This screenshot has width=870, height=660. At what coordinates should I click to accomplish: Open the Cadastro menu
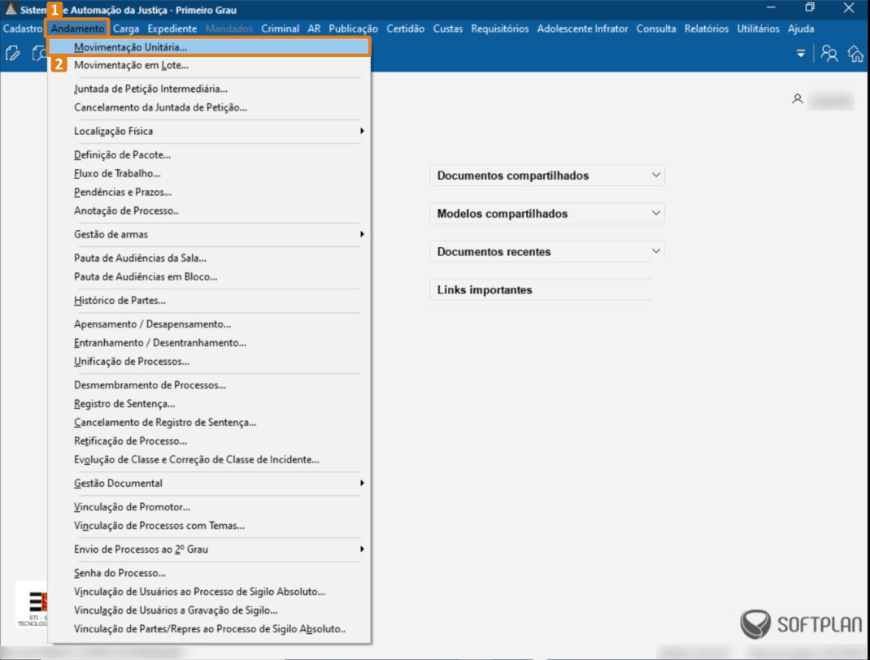point(22,28)
